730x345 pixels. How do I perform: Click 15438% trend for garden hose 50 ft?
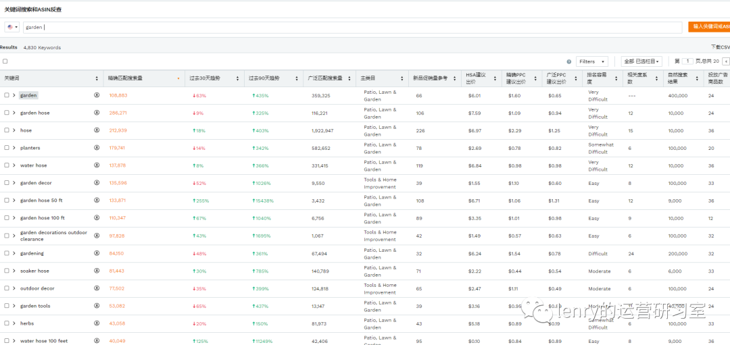coord(262,201)
